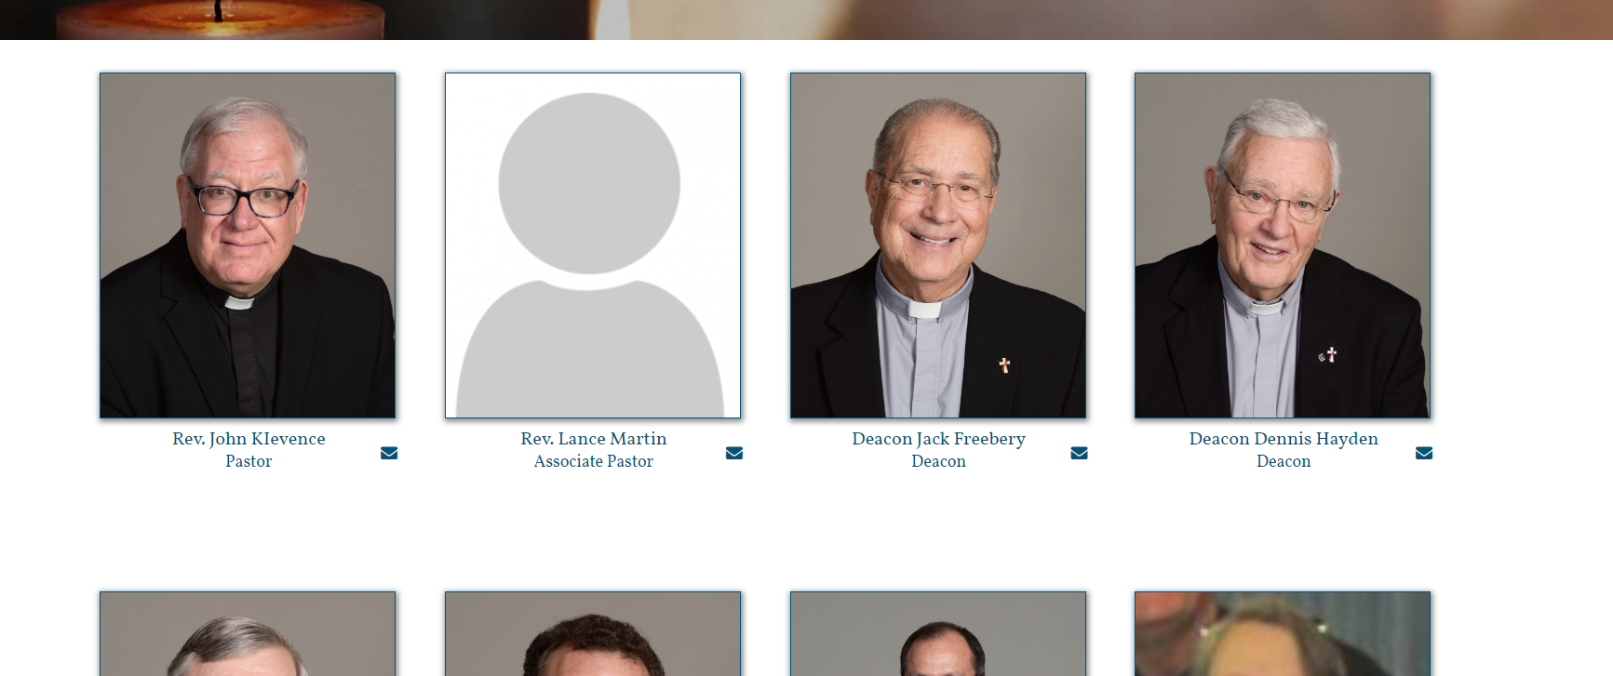Open the placeholder silhouette image
The width and height of the screenshot is (1613, 676).
pos(593,245)
